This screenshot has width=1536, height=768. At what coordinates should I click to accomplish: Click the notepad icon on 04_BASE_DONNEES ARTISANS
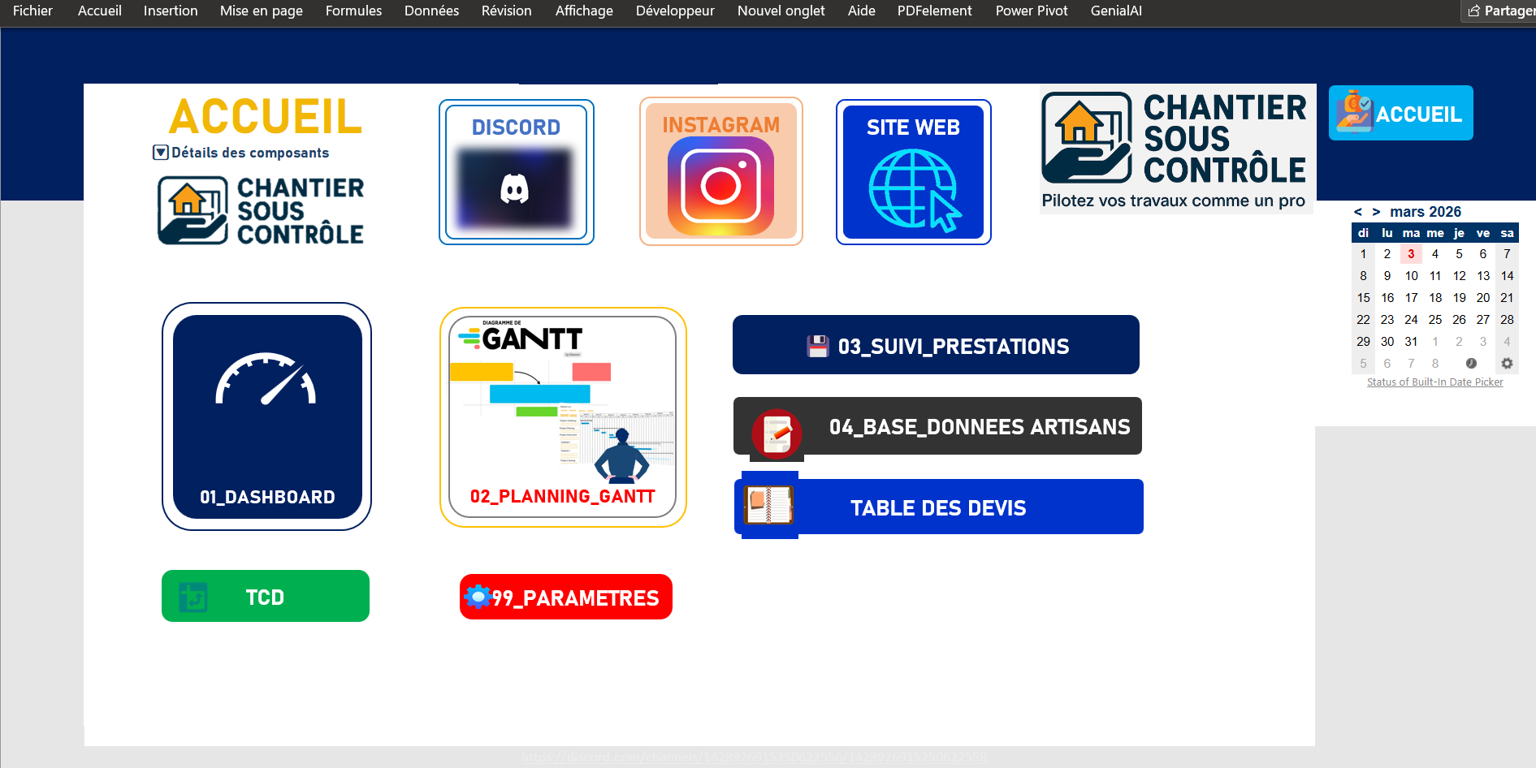coord(777,434)
